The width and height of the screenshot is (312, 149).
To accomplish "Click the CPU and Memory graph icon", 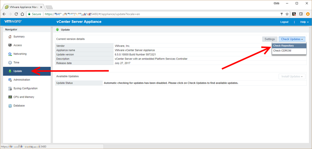I will [10, 97].
